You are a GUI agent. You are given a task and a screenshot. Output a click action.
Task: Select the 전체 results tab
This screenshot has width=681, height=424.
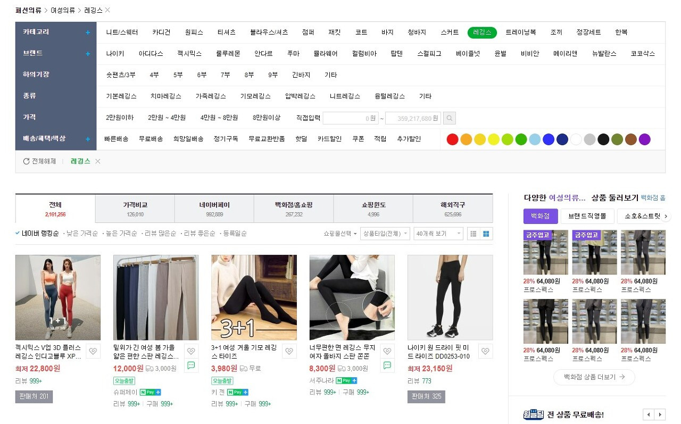point(55,209)
